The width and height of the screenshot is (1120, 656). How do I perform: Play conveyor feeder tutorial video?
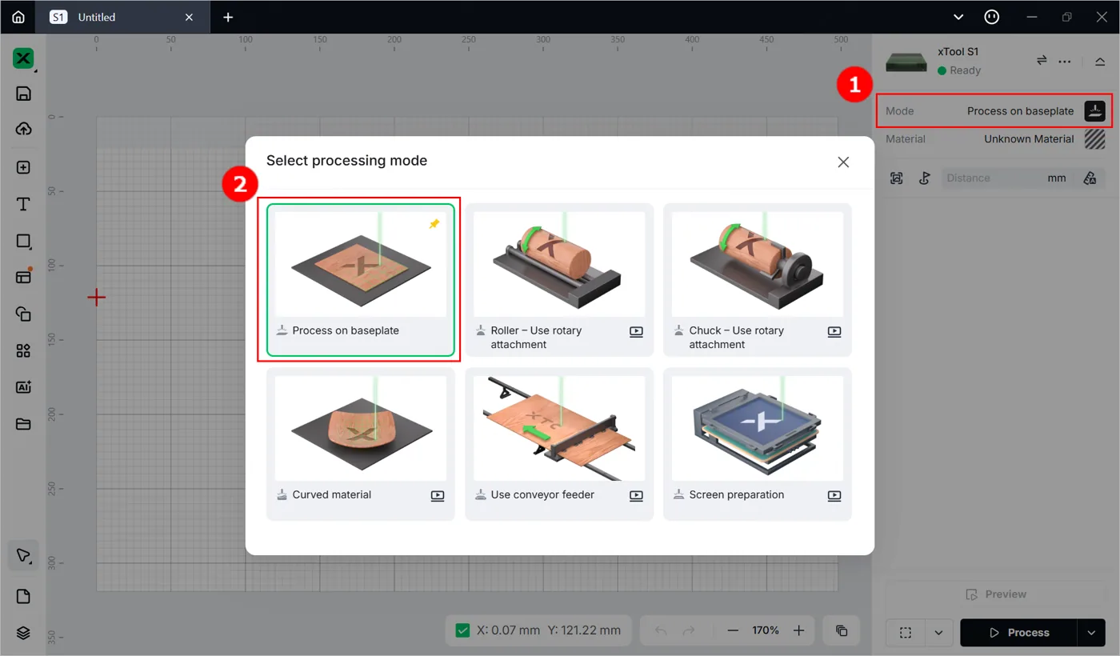636,495
